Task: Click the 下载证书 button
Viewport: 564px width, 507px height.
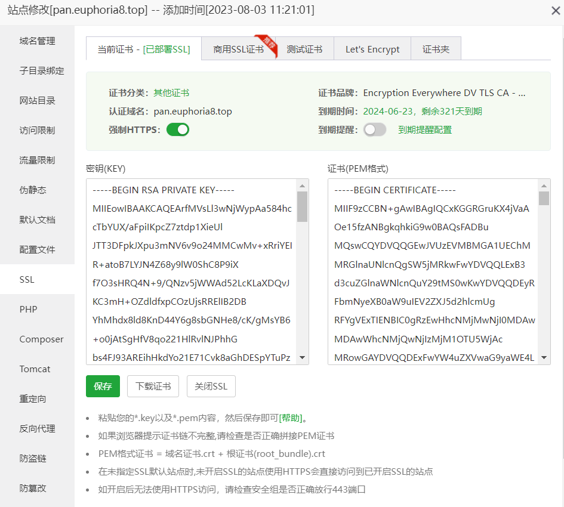Action: [x=153, y=387]
